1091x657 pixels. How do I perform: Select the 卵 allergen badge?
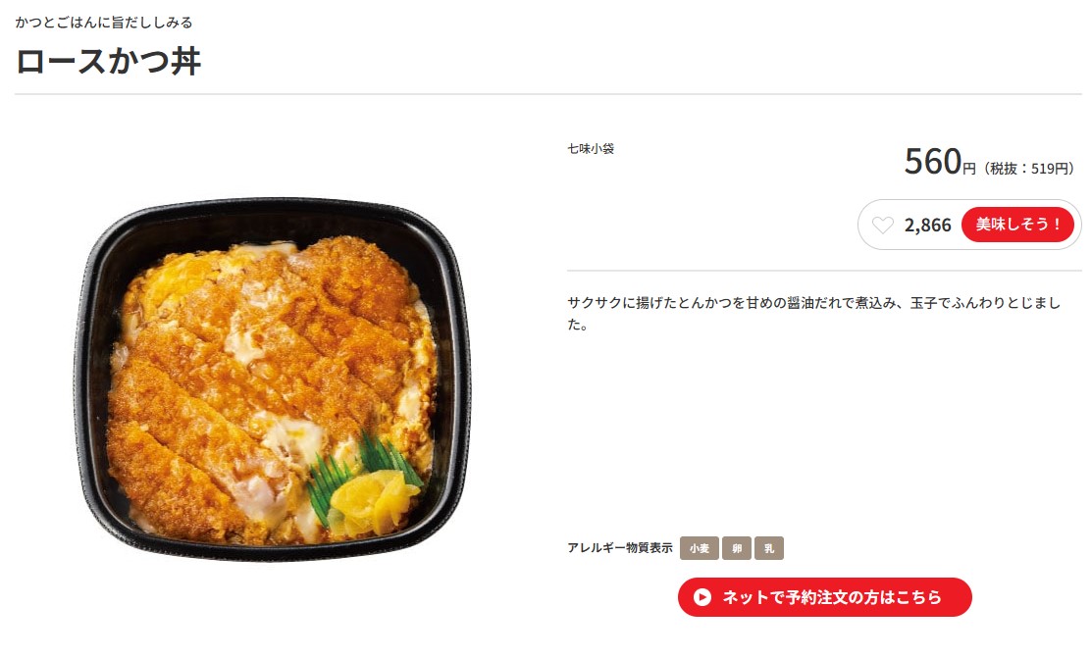736,548
